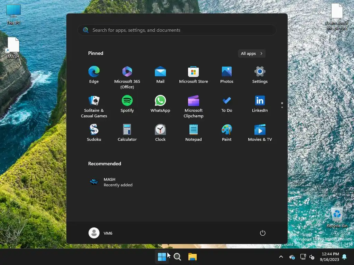The width and height of the screenshot is (354, 265).
Task: Launch Notepad
Action: pyautogui.click(x=194, y=133)
